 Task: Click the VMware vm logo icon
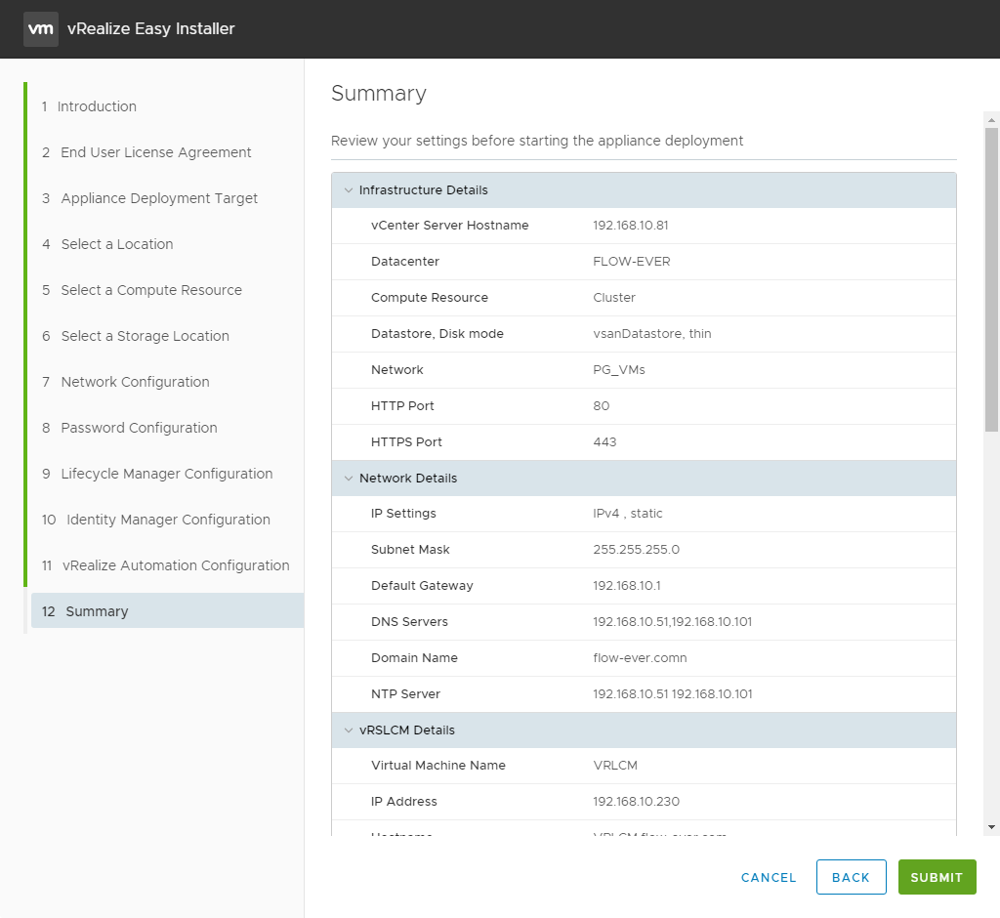click(x=41, y=28)
